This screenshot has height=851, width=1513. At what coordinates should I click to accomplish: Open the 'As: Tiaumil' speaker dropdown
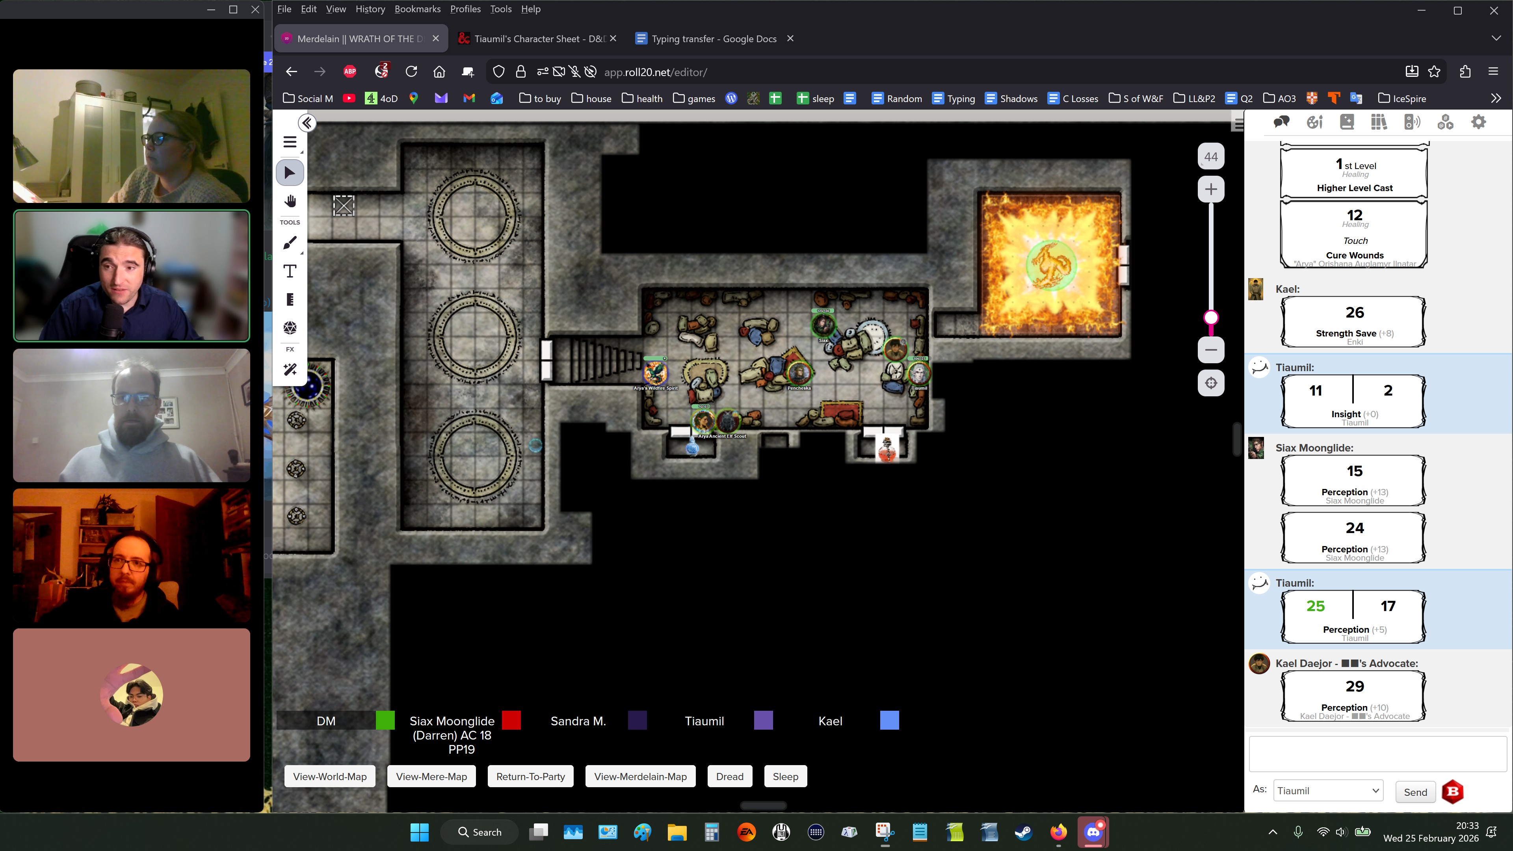point(1327,790)
